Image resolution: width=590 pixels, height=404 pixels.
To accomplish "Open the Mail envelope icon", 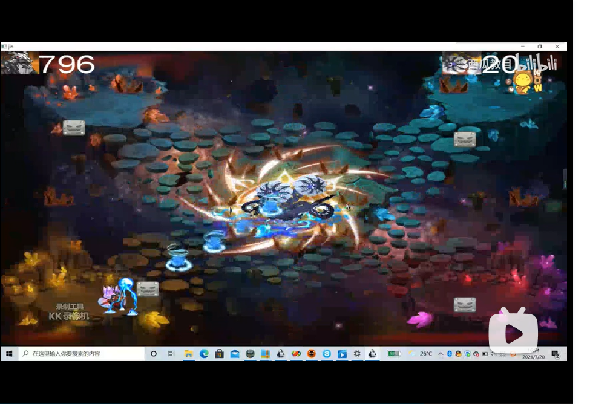I will tap(235, 354).
